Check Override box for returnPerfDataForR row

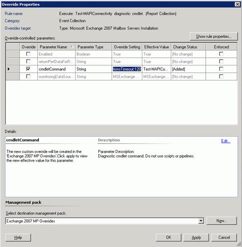click(x=28, y=61)
